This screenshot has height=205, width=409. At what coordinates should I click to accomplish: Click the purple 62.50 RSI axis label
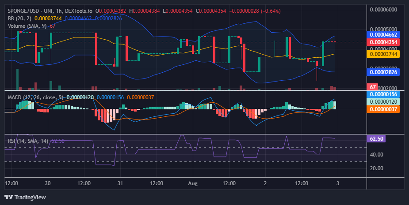tap(376, 139)
